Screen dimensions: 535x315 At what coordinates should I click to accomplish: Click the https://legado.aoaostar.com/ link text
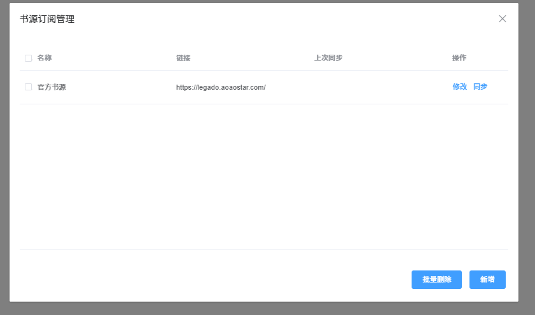point(221,87)
